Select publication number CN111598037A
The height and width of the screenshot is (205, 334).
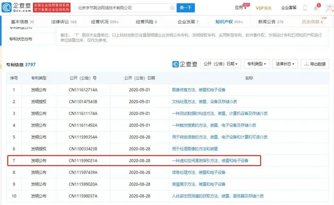point(83,196)
